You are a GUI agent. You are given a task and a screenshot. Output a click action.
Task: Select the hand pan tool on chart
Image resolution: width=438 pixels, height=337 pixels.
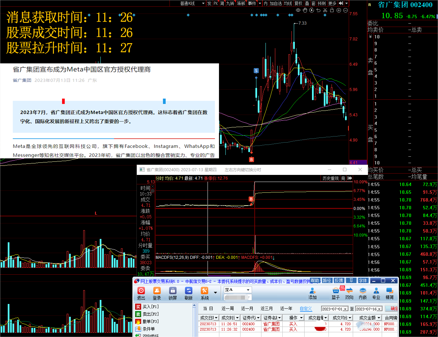point(305,10)
